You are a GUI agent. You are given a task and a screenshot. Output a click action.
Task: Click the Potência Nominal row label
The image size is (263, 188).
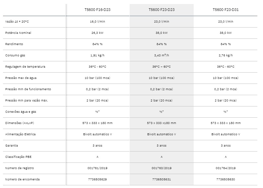pyautogui.click(x=18, y=33)
